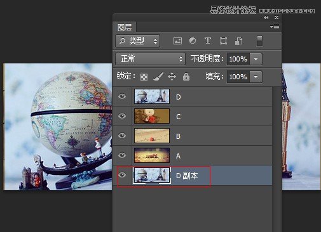
Task: Click the fill 100% value field
Action: click(238, 77)
